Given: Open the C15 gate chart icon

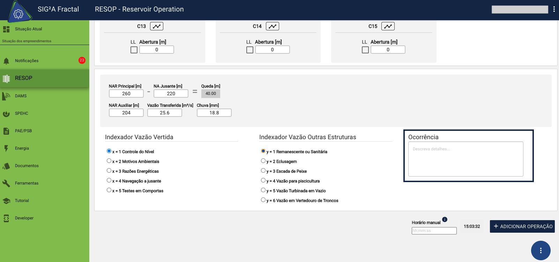Looking at the screenshot, I should (388, 26).
